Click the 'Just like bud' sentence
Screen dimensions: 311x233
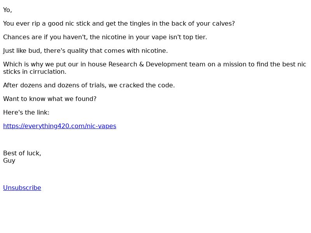point(86,51)
